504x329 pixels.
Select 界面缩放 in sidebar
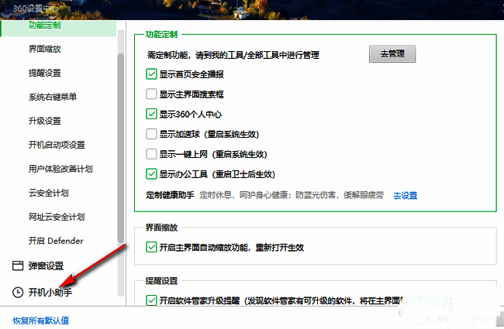[x=44, y=49]
